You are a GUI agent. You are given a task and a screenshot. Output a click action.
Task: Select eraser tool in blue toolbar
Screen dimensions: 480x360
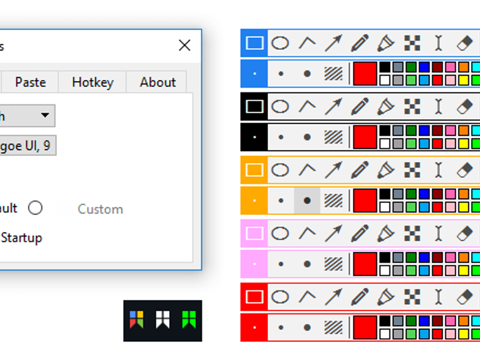464,43
